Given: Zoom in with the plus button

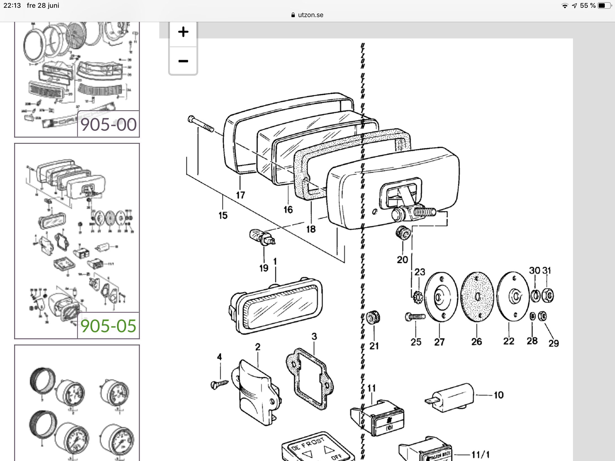Looking at the screenshot, I should tap(183, 32).
